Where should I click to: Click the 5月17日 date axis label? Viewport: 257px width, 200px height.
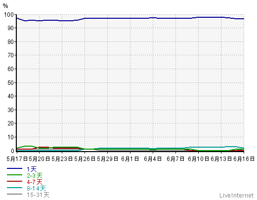click(17, 159)
